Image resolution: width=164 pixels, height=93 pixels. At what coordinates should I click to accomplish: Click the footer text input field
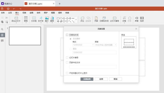[93, 67]
